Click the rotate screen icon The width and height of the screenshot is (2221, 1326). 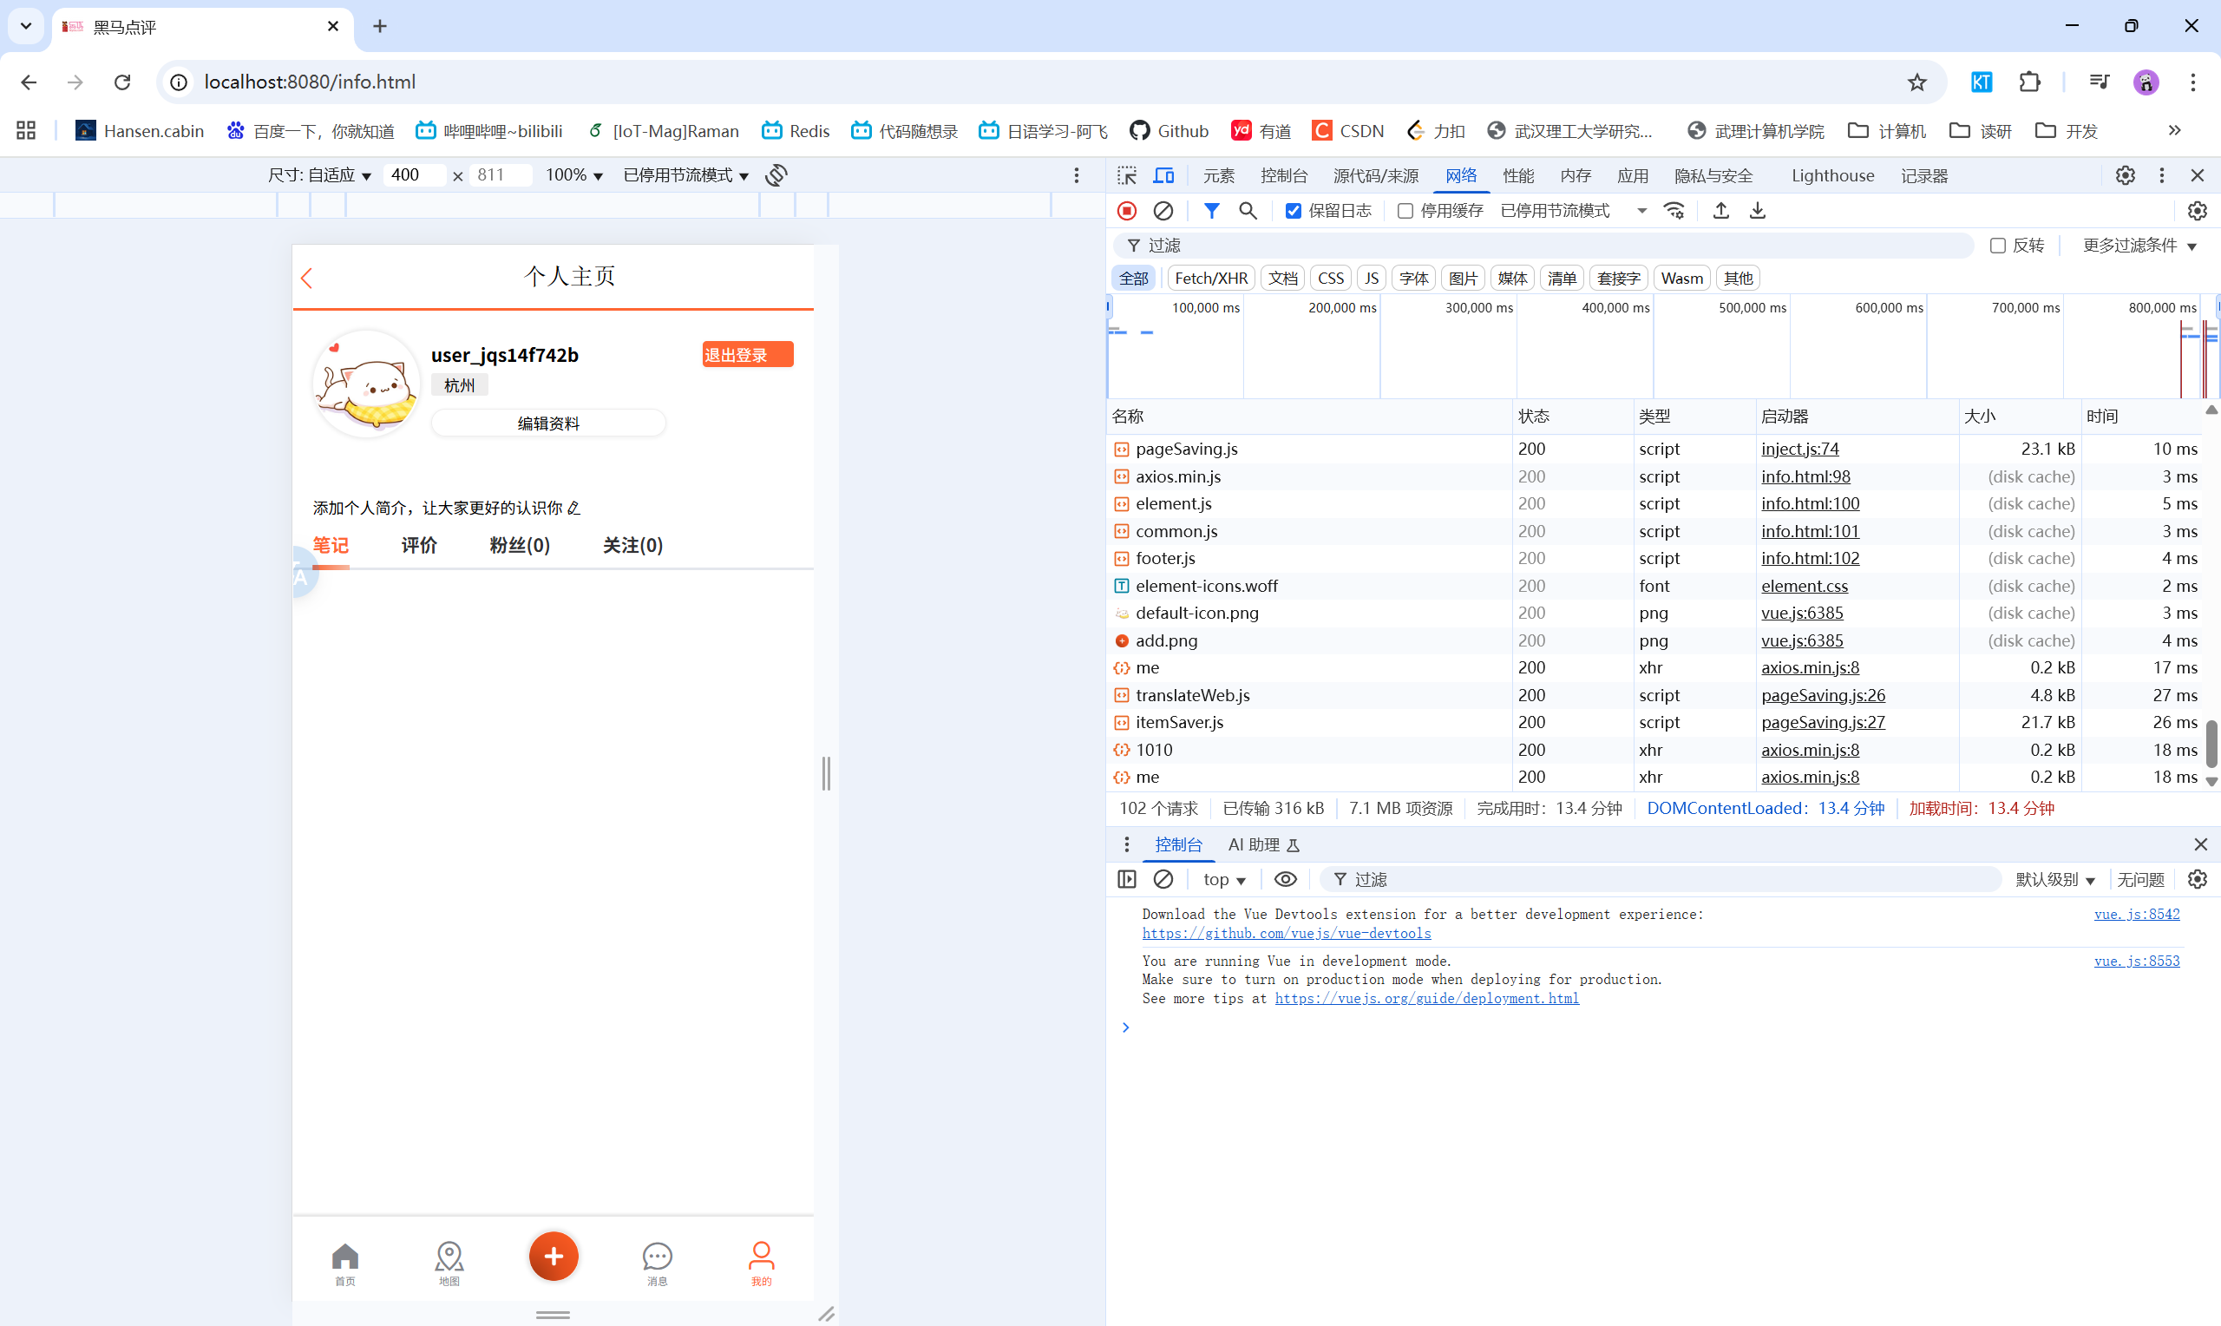(776, 175)
